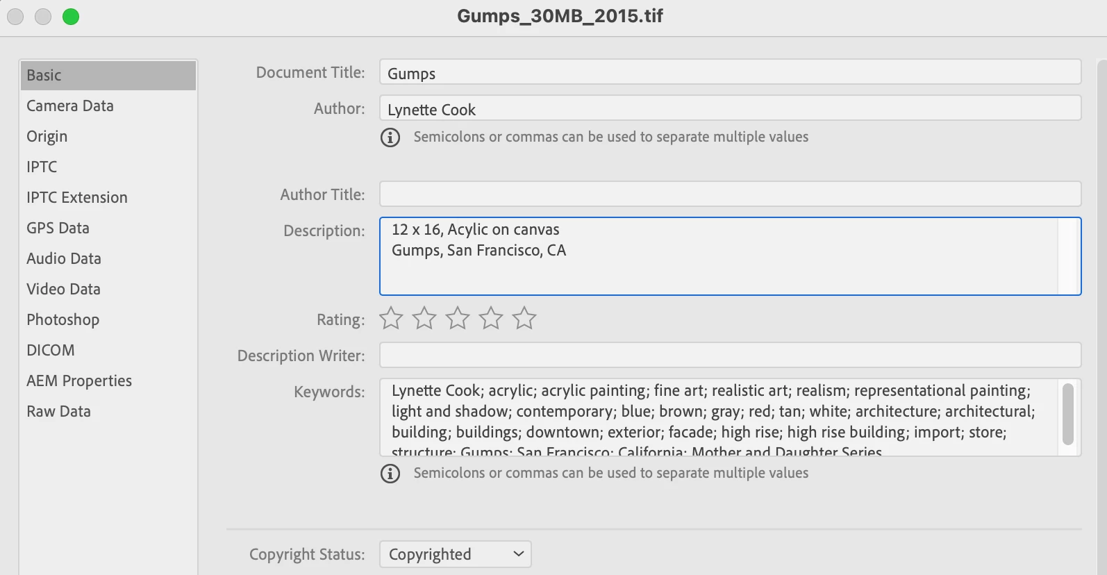Set rating to four stars
1107x575 pixels.
(x=491, y=318)
